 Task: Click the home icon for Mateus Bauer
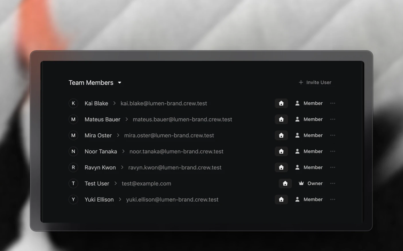pos(281,119)
